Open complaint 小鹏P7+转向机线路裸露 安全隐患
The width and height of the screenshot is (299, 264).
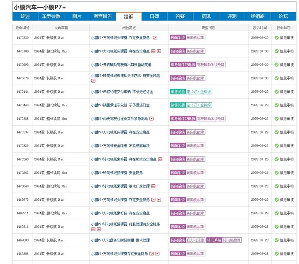117,173
